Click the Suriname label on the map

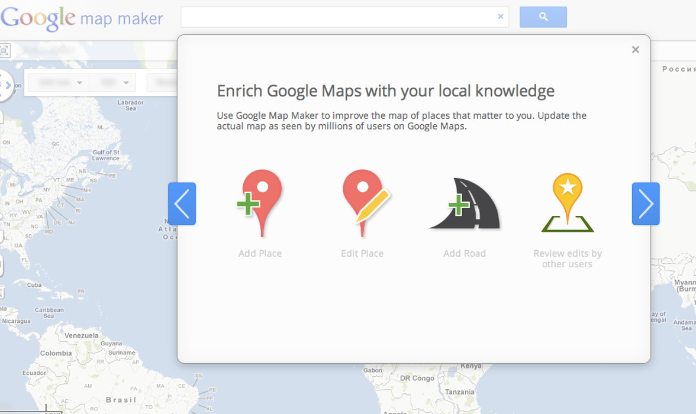tap(122, 352)
